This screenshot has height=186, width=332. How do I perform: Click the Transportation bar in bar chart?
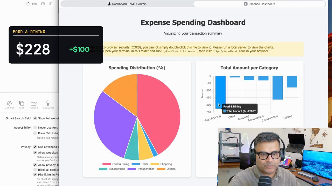(278, 88)
